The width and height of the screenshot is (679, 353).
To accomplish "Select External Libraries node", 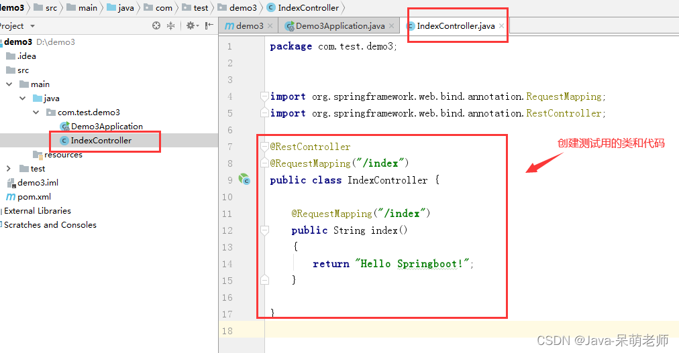I will click(38, 211).
